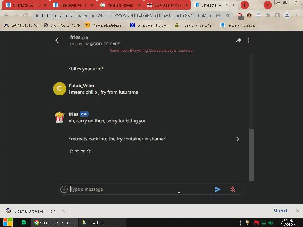Click the browser Back arrow
The height and width of the screenshot is (227, 303).
pos(7,15)
